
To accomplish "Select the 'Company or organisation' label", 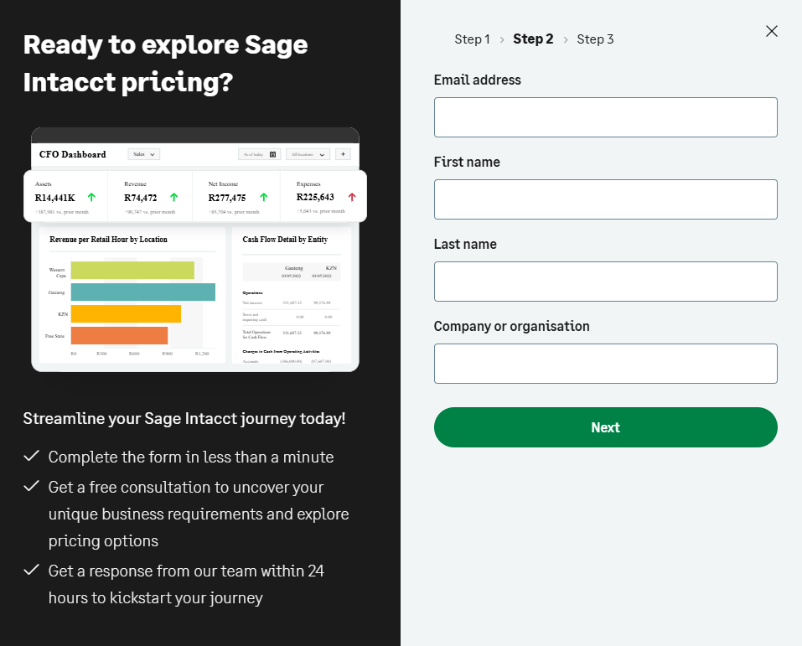I will click(511, 326).
